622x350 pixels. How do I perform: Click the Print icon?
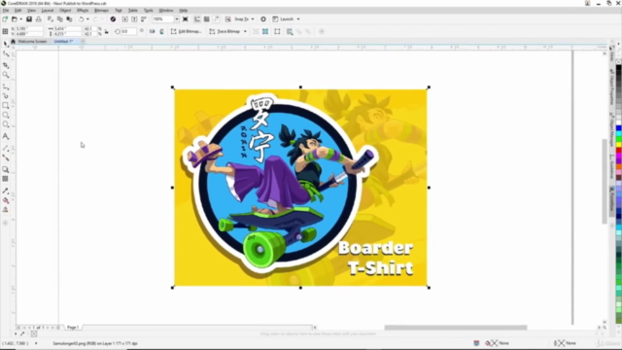pos(39,19)
